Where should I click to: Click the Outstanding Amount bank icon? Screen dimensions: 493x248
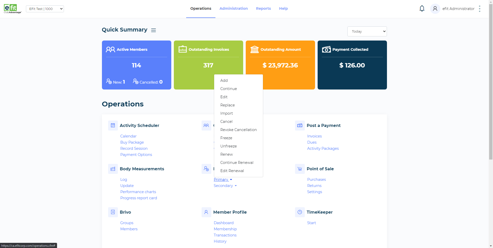click(254, 49)
